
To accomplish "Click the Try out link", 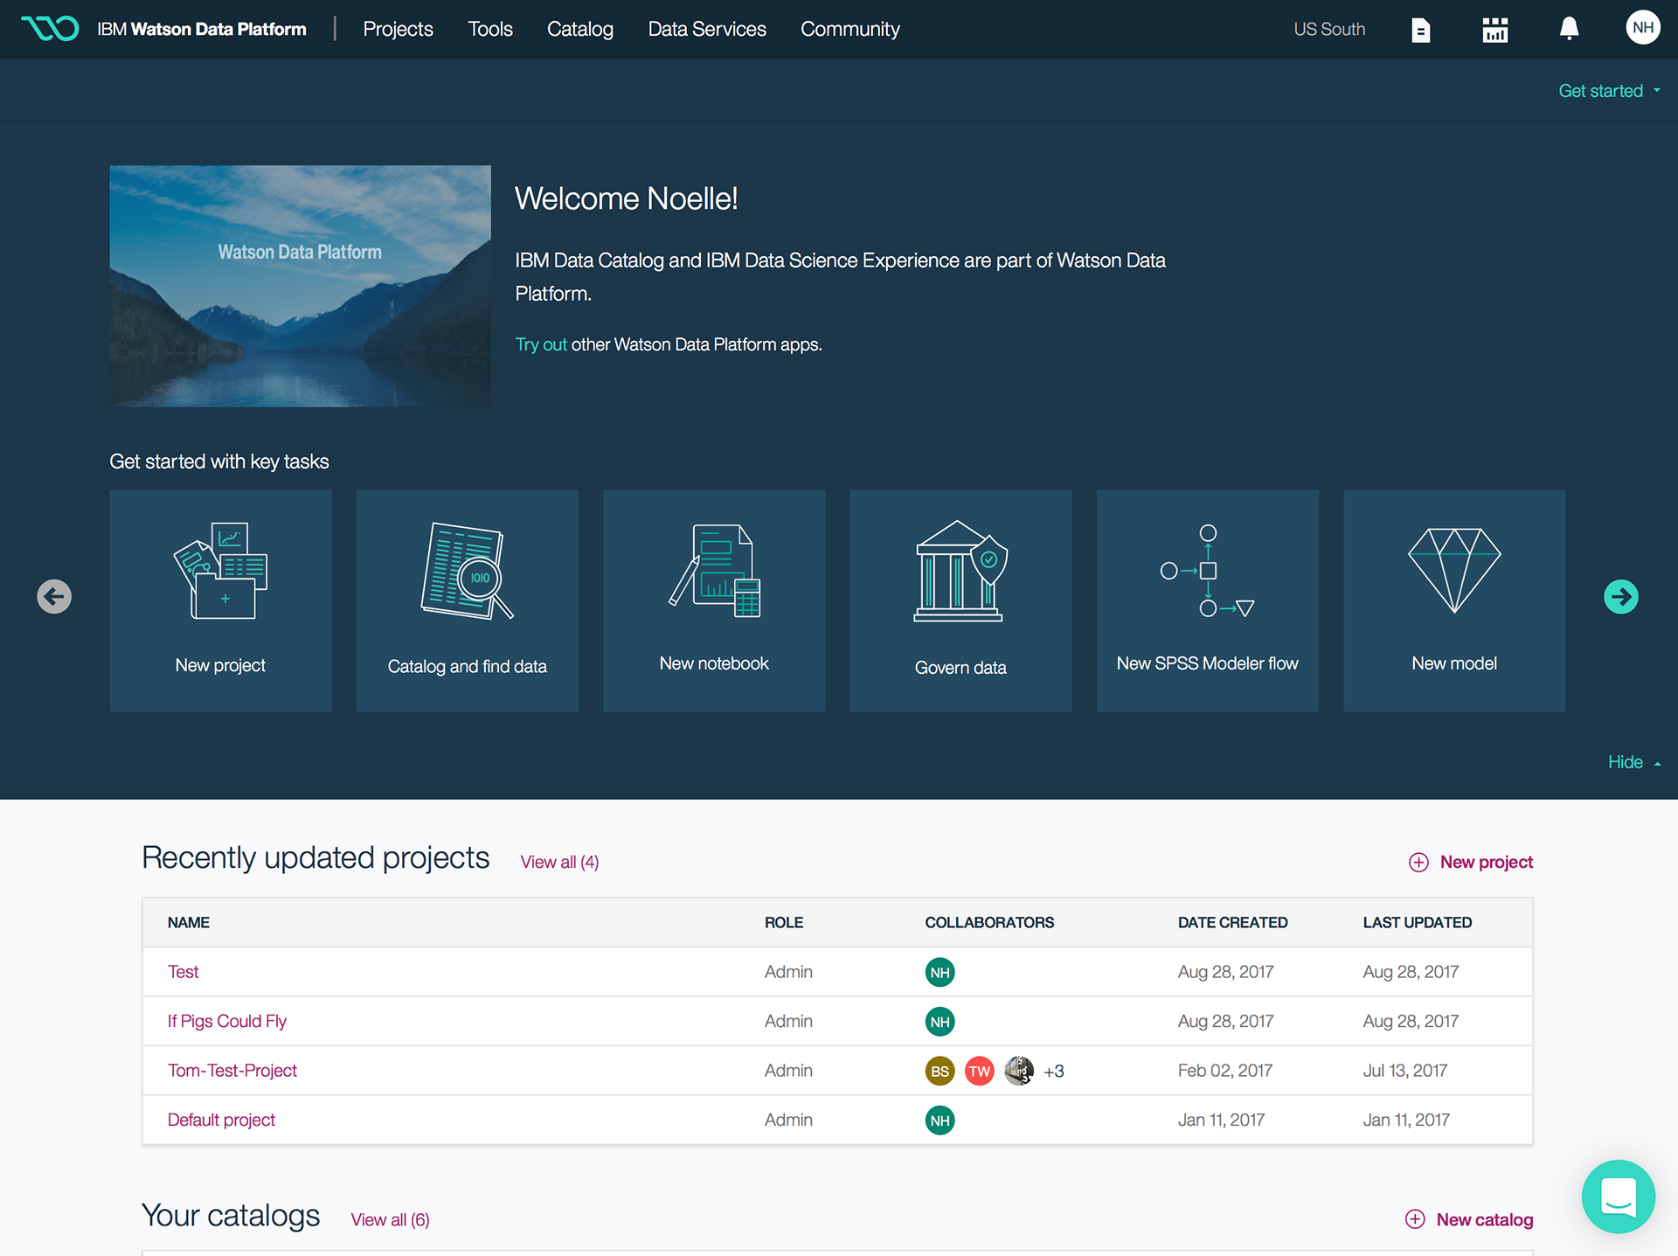I will coord(541,344).
